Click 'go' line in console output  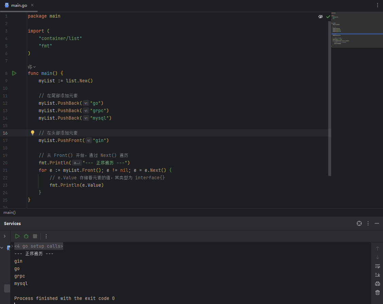17,269
